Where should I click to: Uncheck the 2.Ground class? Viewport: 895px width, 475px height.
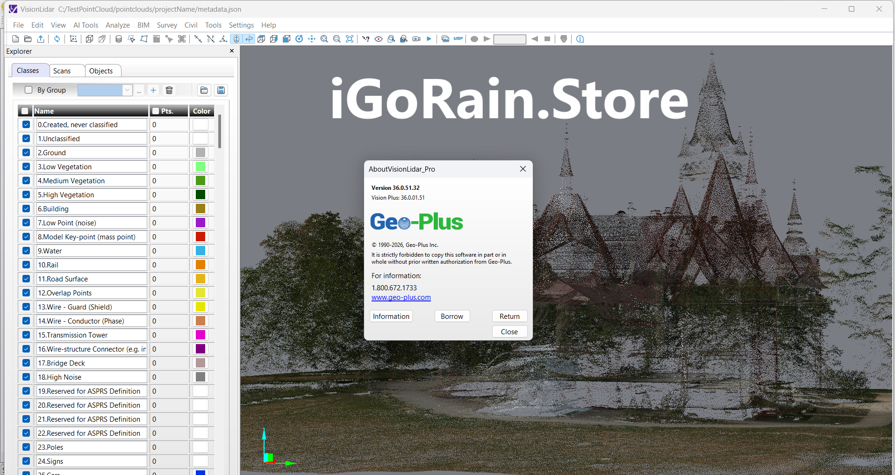[25, 152]
